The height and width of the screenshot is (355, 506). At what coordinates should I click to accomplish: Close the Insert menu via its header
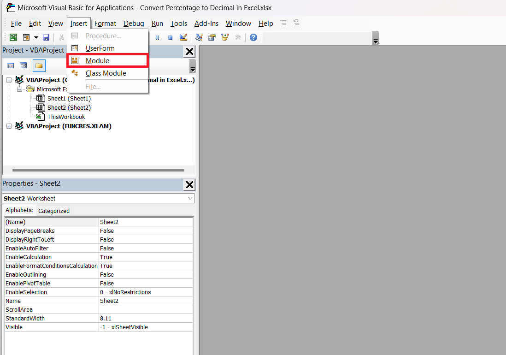pos(79,24)
